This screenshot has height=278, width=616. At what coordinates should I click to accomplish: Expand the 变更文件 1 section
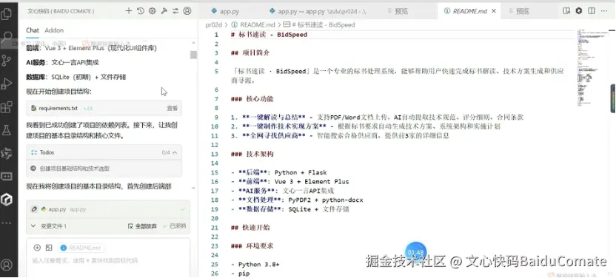[33, 226]
